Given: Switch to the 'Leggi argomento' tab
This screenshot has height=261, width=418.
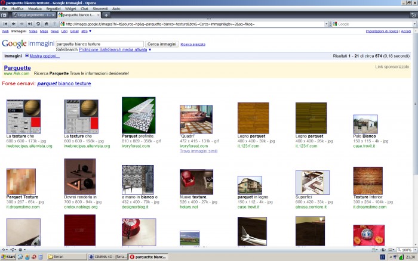Looking at the screenshot, I should (35, 15).
